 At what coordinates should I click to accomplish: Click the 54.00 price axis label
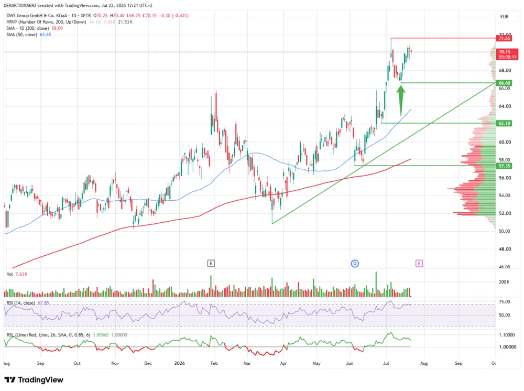[x=505, y=195]
